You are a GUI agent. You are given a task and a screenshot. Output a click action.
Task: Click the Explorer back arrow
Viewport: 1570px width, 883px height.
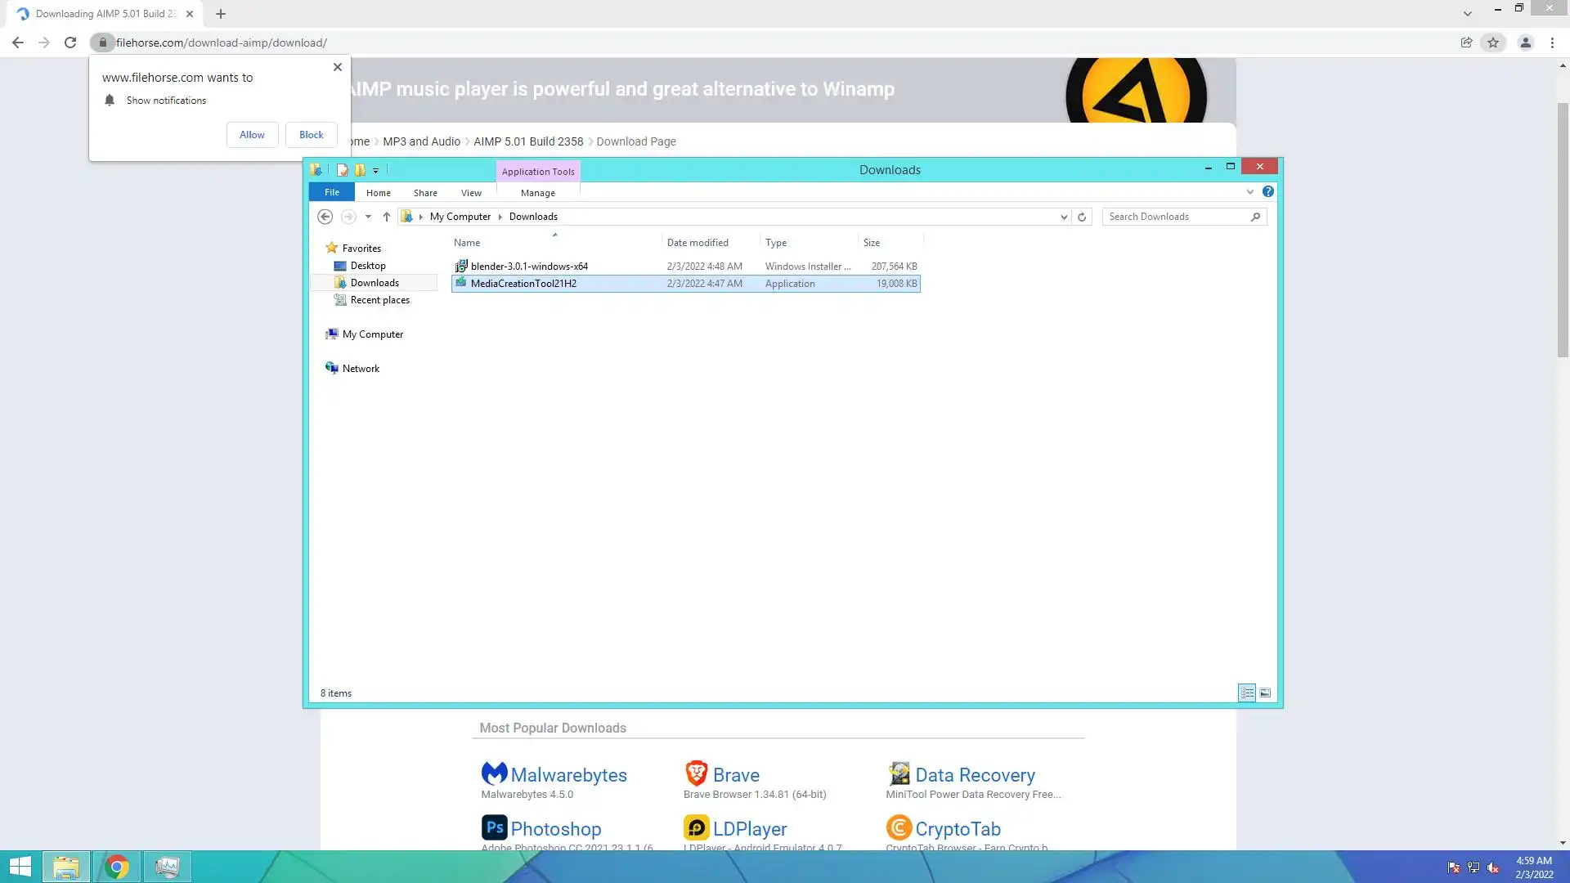click(x=325, y=217)
